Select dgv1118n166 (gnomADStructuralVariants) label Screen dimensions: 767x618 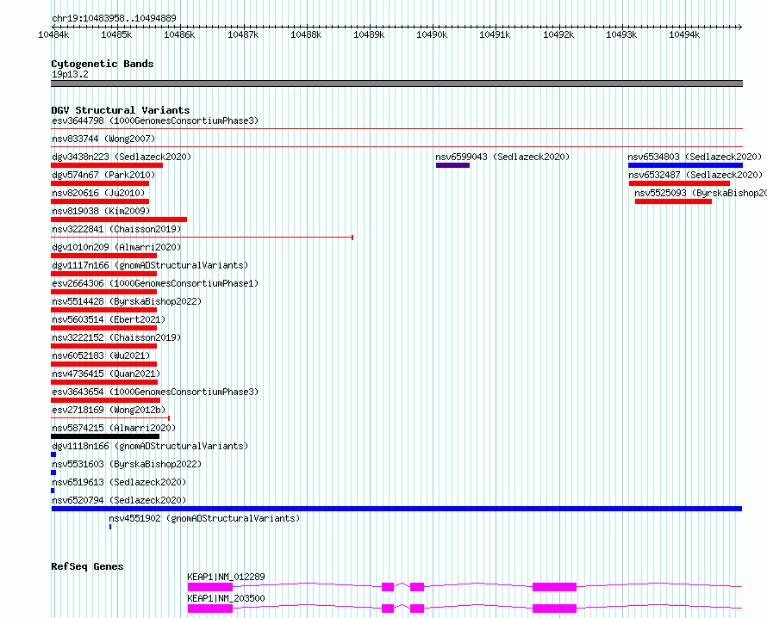pos(150,446)
